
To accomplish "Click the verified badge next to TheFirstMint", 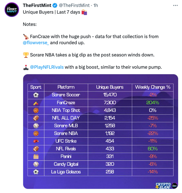I will (55, 5).
